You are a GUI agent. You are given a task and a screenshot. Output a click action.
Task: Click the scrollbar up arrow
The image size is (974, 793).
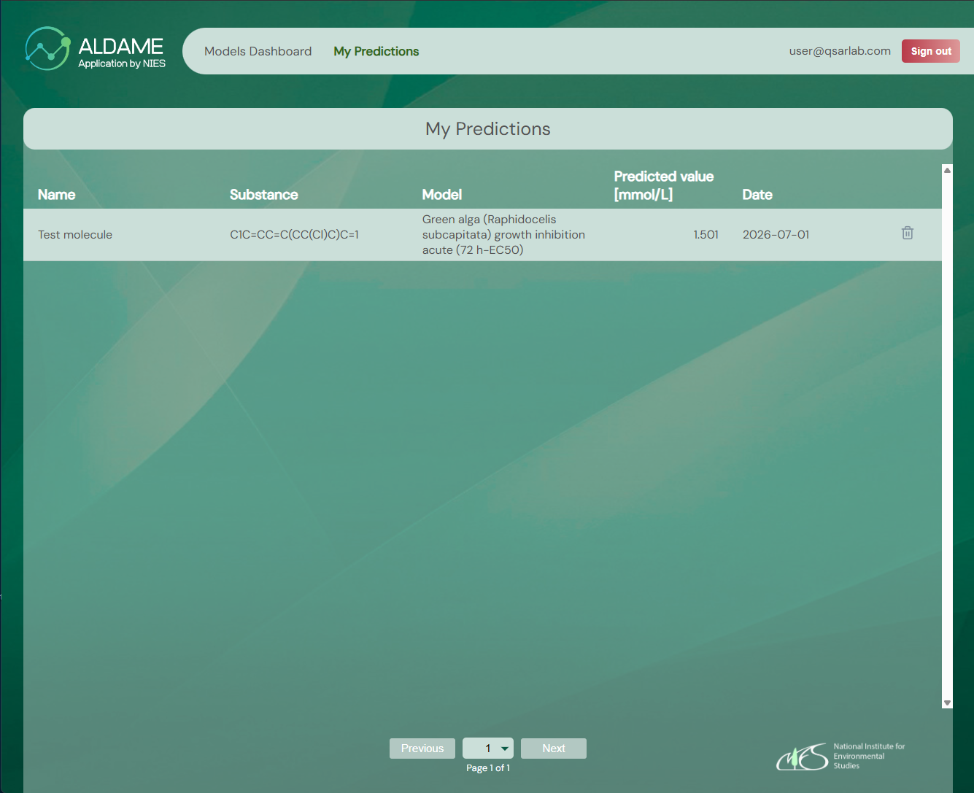(x=947, y=170)
